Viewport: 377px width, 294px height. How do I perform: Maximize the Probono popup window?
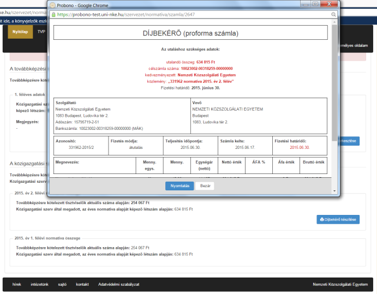pyautogui.click(x=315, y=4)
